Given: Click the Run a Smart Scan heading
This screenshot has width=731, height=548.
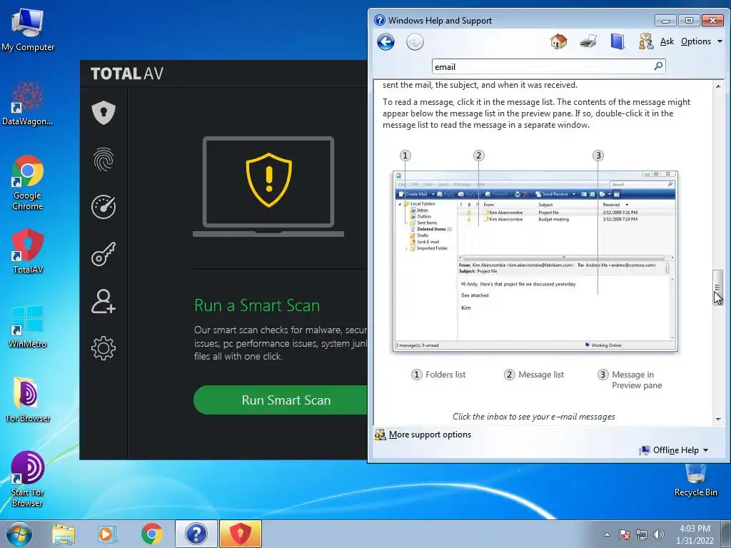Looking at the screenshot, I should point(257,305).
